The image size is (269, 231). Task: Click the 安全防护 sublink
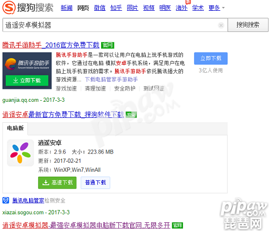pyautogui.click(x=125, y=88)
